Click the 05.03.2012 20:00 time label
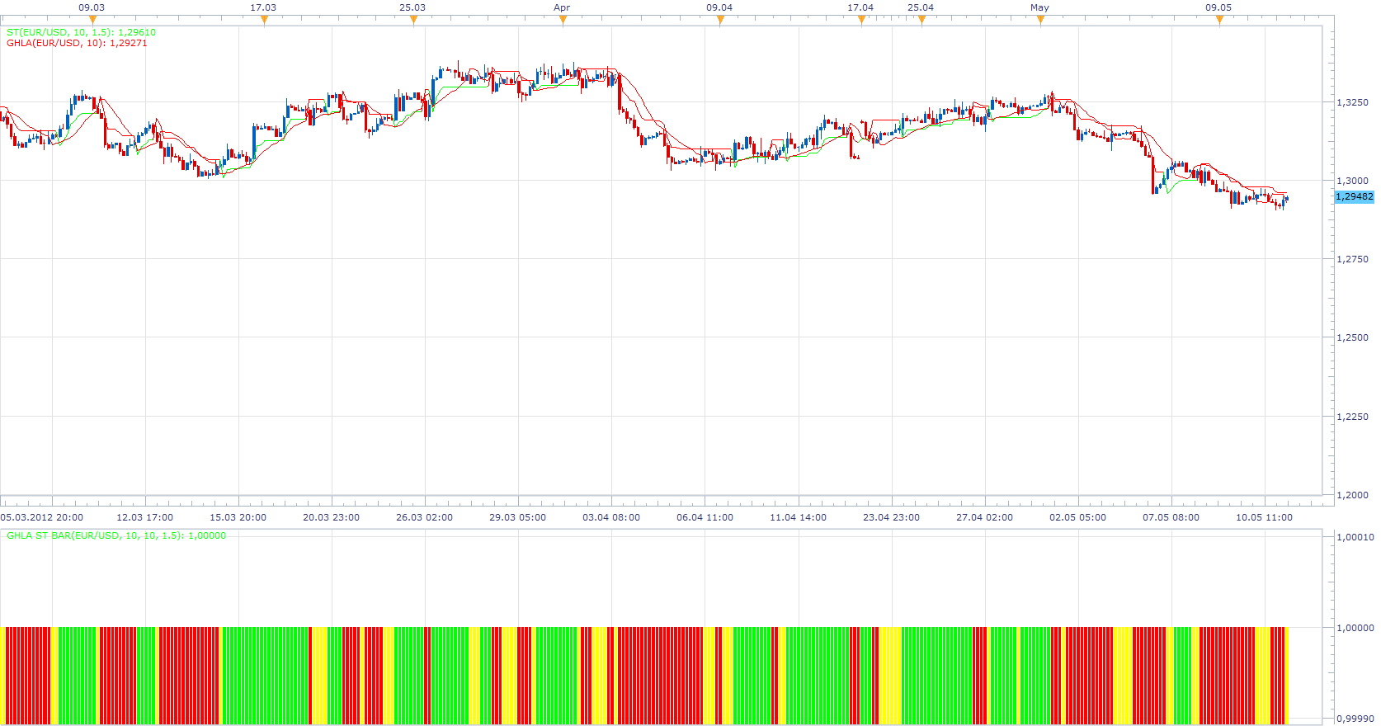Screen dimensions: 1381x726 click(42, 517)
